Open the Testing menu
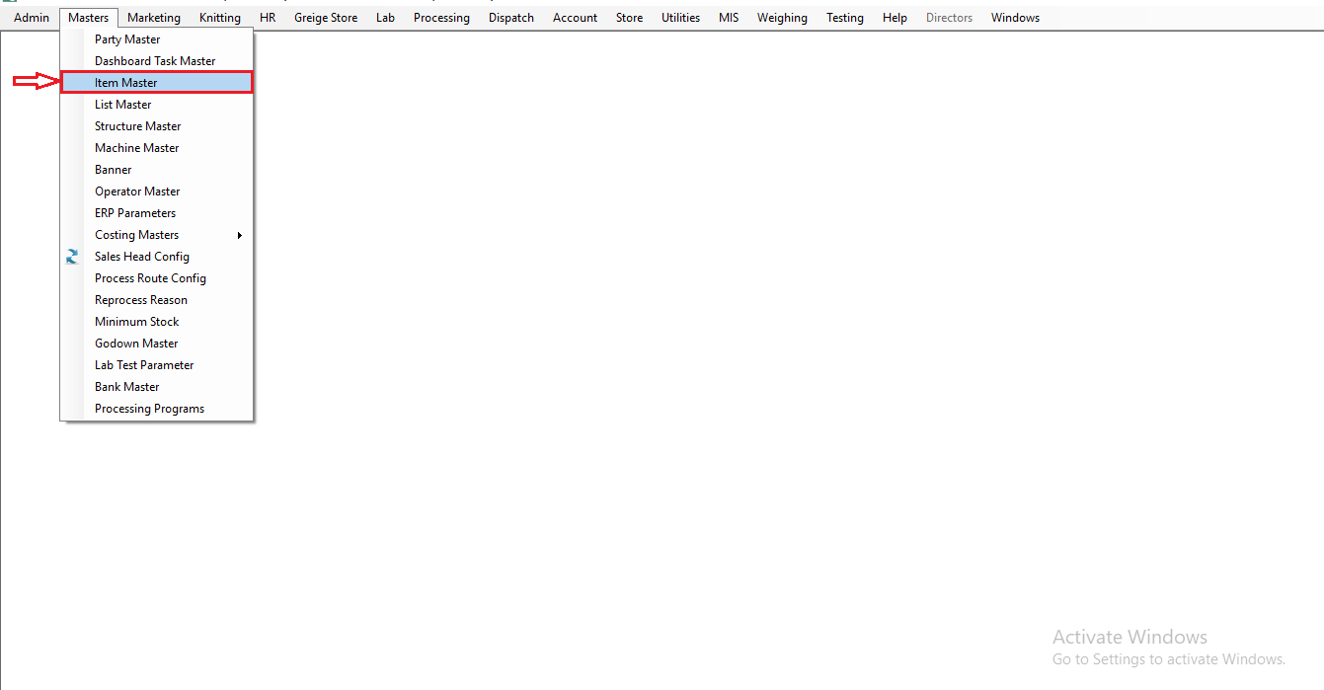 tap(845, 18)
